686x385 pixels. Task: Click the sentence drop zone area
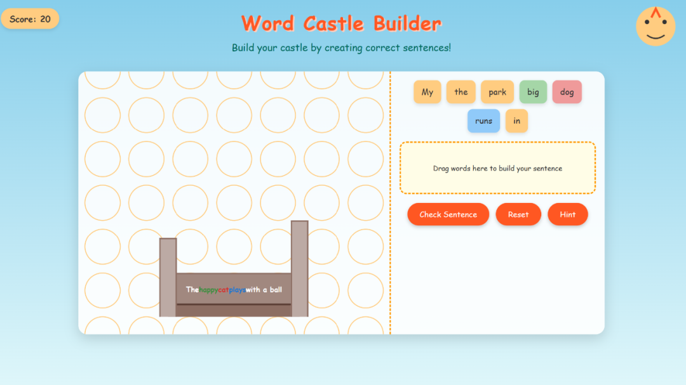coord(497,168)
